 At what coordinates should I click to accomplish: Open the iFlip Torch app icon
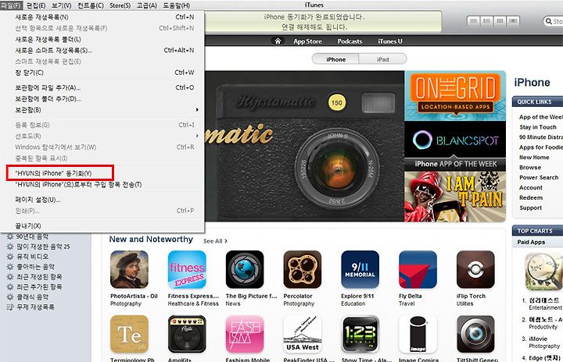(x=475, y=269)
